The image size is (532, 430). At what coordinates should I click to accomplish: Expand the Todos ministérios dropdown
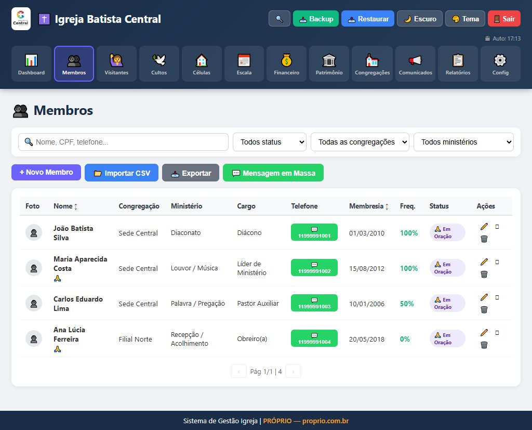click(x=463, y=142)
